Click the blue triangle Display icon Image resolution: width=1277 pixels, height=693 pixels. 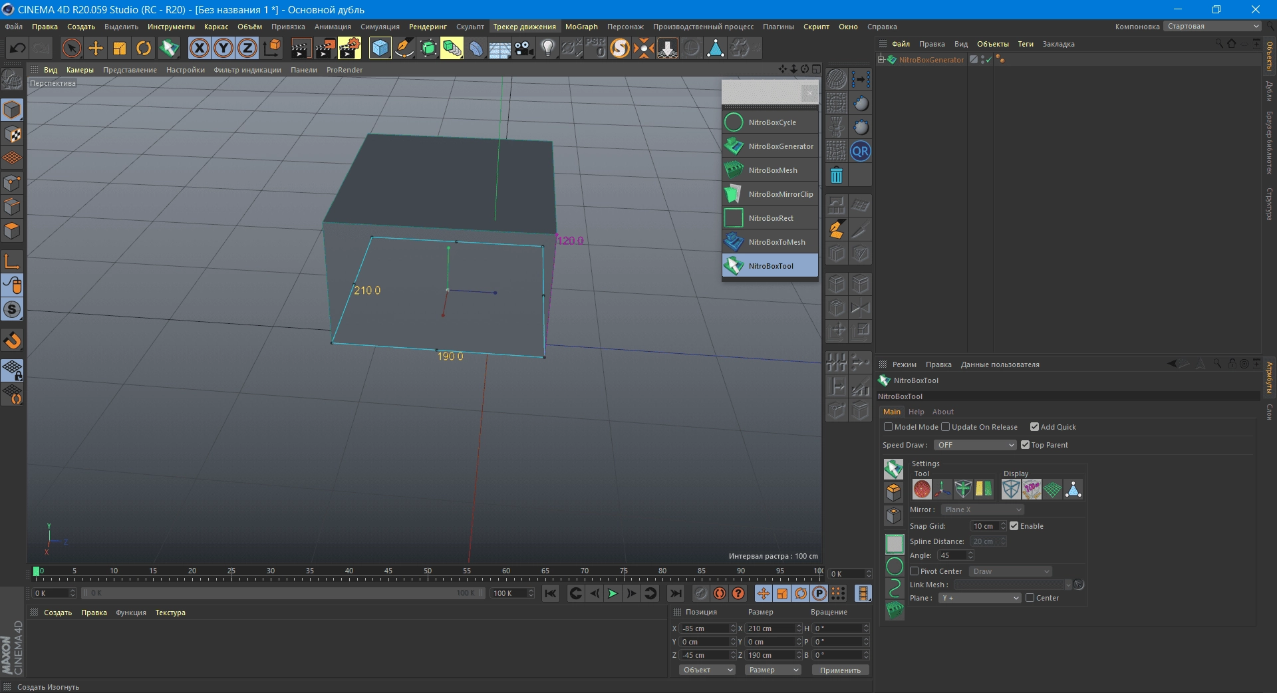(1073, 489)
